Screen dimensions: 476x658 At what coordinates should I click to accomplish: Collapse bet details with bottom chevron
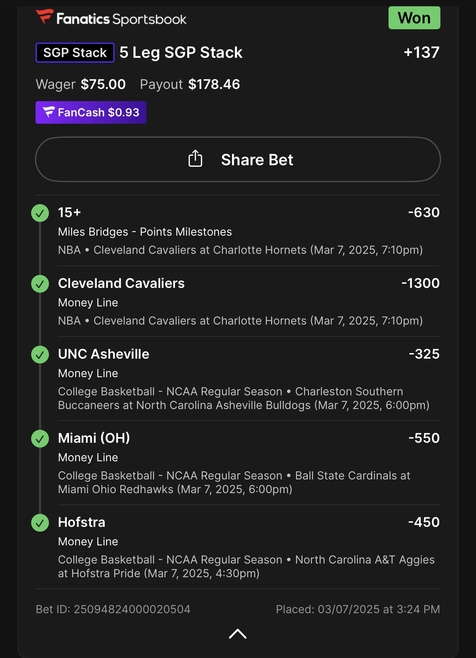[238, 634]
